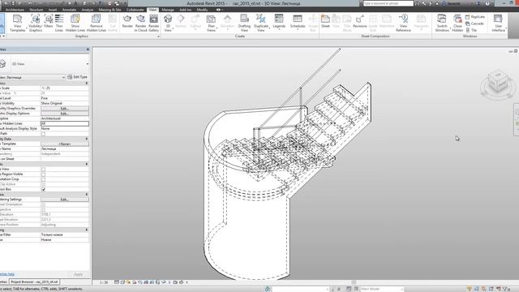Click Edit for Rendering Settings
519x292 pixels.
pyautogui.click(x=65, y=200)
